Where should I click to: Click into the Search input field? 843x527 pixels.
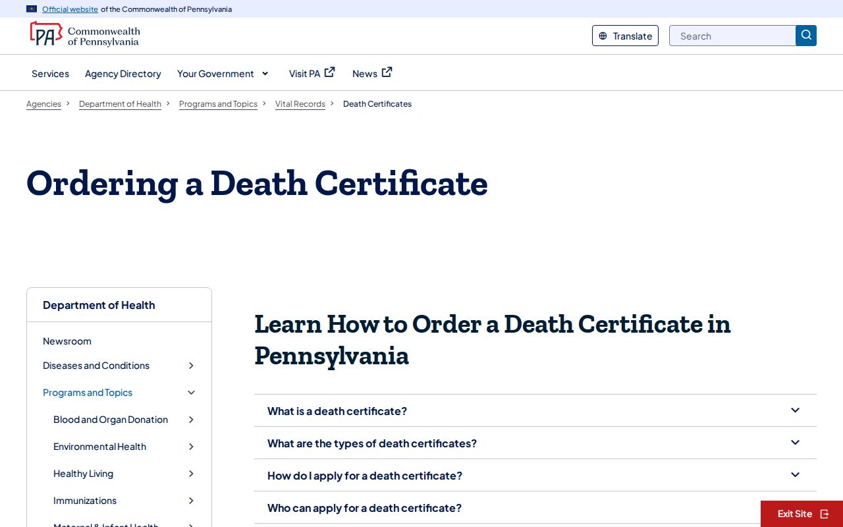732,36
